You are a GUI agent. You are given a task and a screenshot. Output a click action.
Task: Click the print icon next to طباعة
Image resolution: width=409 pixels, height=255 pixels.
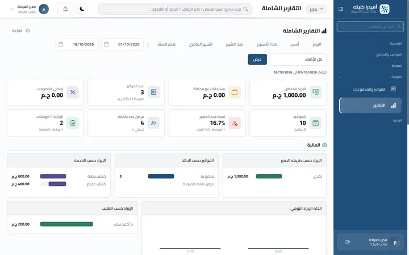point(28,31)
